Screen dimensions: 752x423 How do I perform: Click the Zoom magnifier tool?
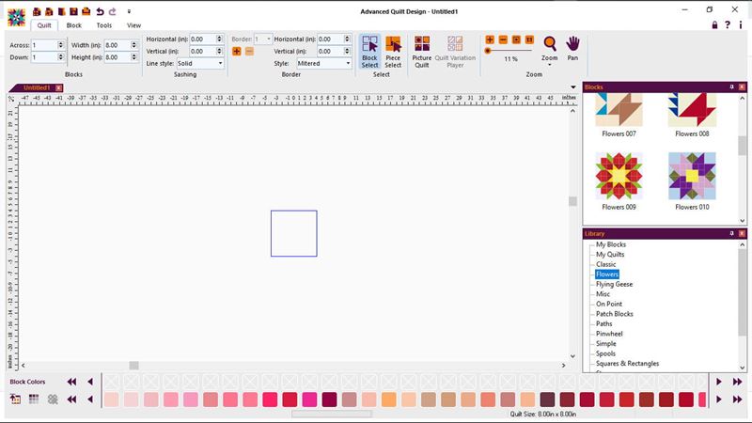click(x=550, y=48)
